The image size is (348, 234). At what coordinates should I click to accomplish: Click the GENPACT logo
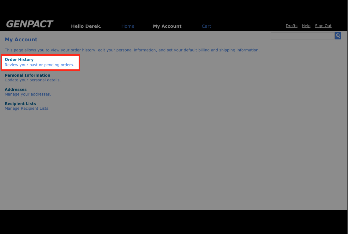point(30,24)
